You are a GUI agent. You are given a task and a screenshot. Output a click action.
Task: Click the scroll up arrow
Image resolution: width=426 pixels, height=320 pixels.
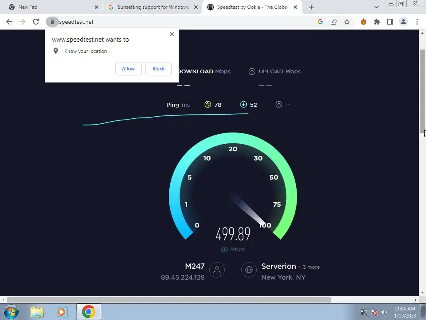coord(423,33)
